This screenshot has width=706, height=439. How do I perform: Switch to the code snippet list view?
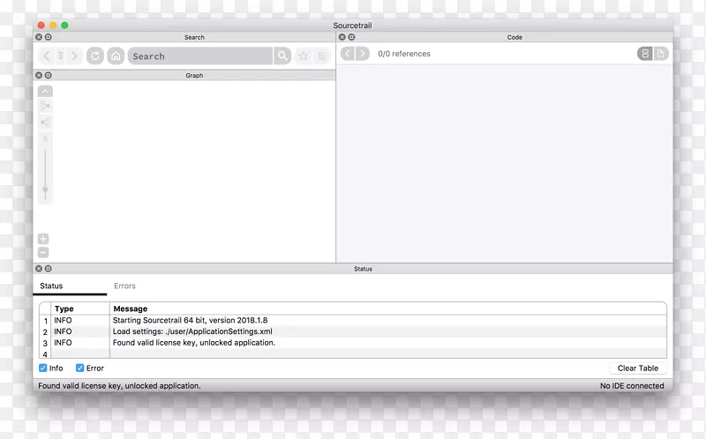[645, 54]
